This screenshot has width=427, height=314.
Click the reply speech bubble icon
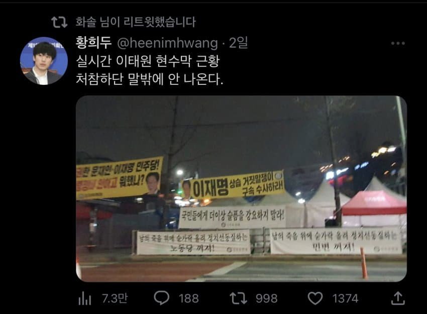coord(161,297)
